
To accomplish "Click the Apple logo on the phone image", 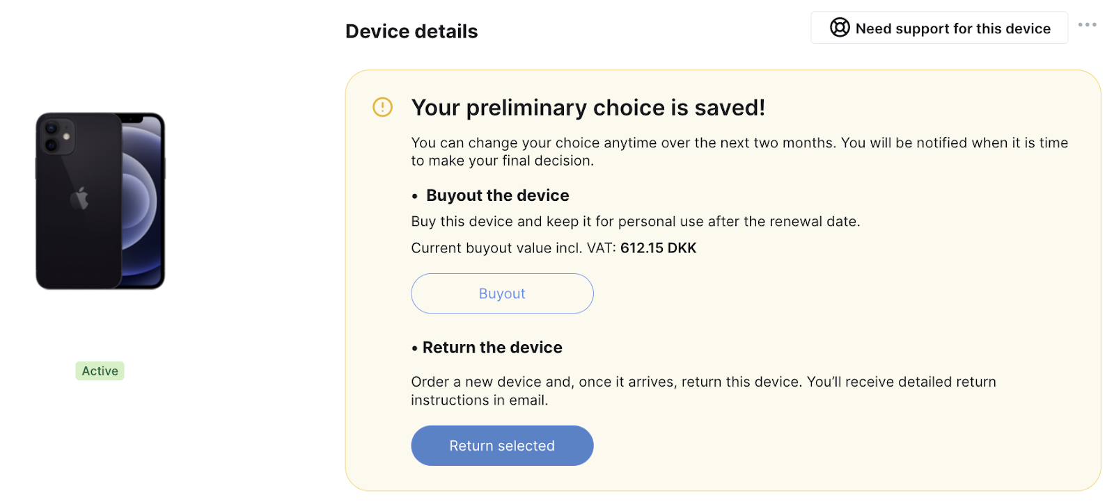I will tap(79, 198).
